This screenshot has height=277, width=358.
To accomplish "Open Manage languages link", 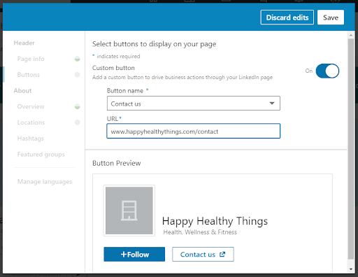I will [x=45, y=182].
